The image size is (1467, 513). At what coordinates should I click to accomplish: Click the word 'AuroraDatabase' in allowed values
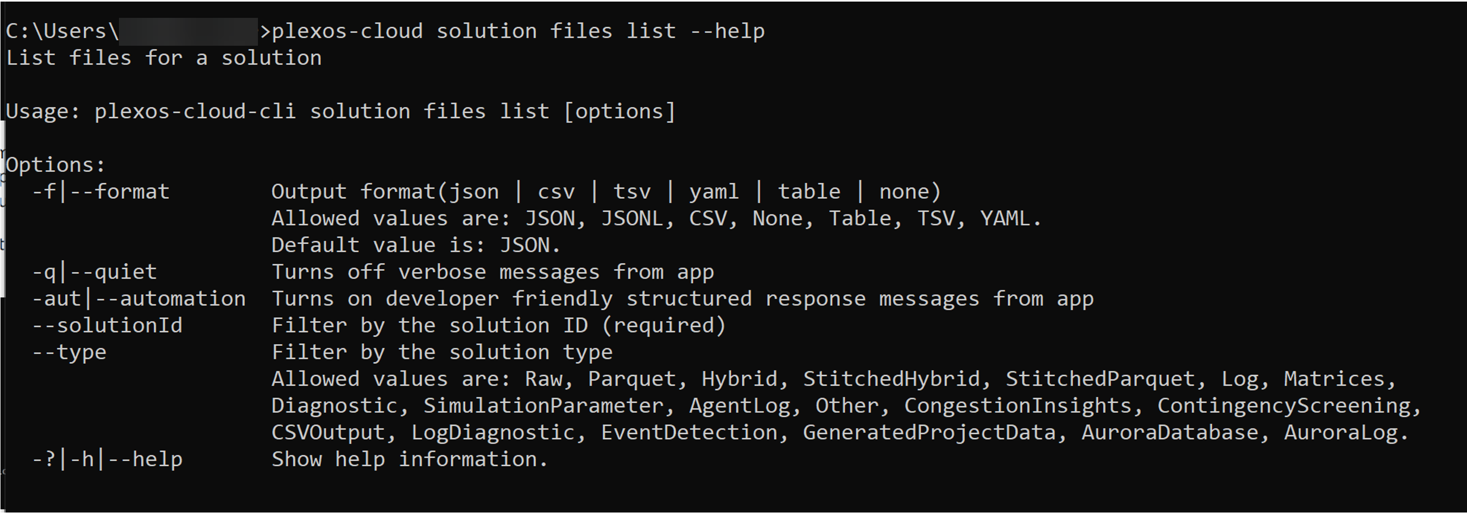coord(1170,432)
